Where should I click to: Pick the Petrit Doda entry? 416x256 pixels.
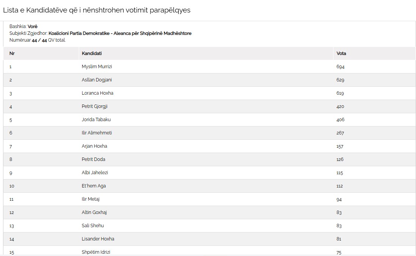click(93, 159)
